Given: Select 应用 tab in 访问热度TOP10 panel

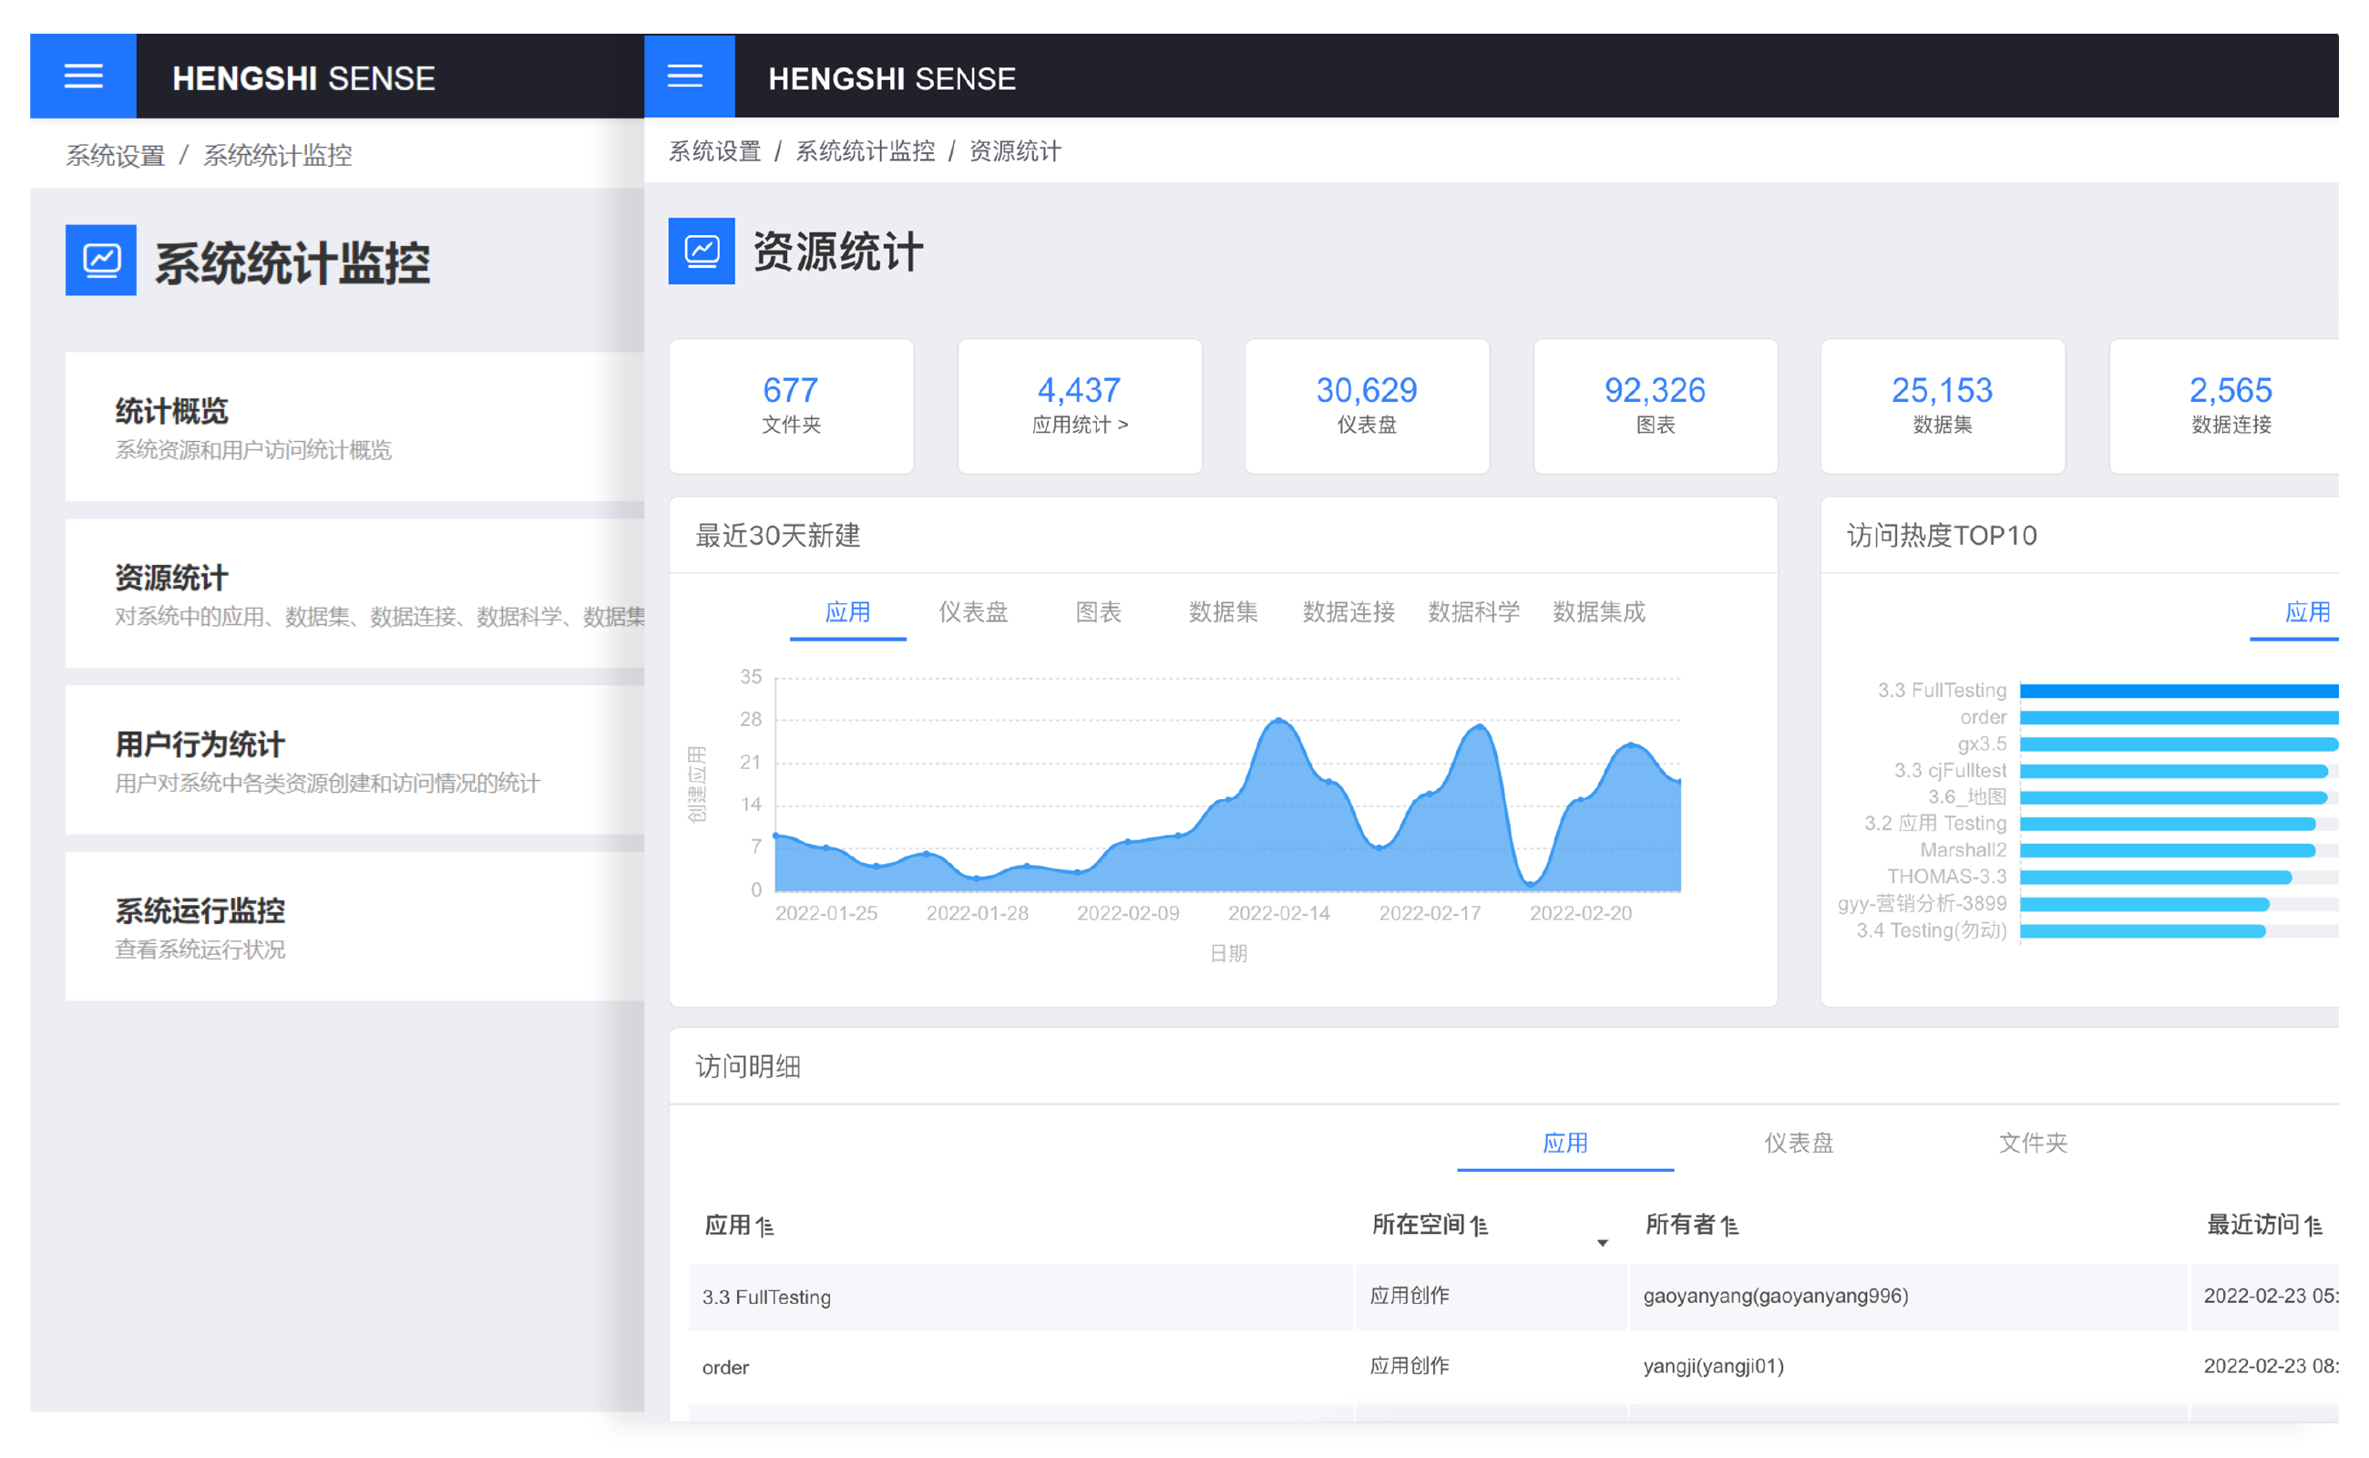Looking at the screenshot, I should pos(2306,612).
